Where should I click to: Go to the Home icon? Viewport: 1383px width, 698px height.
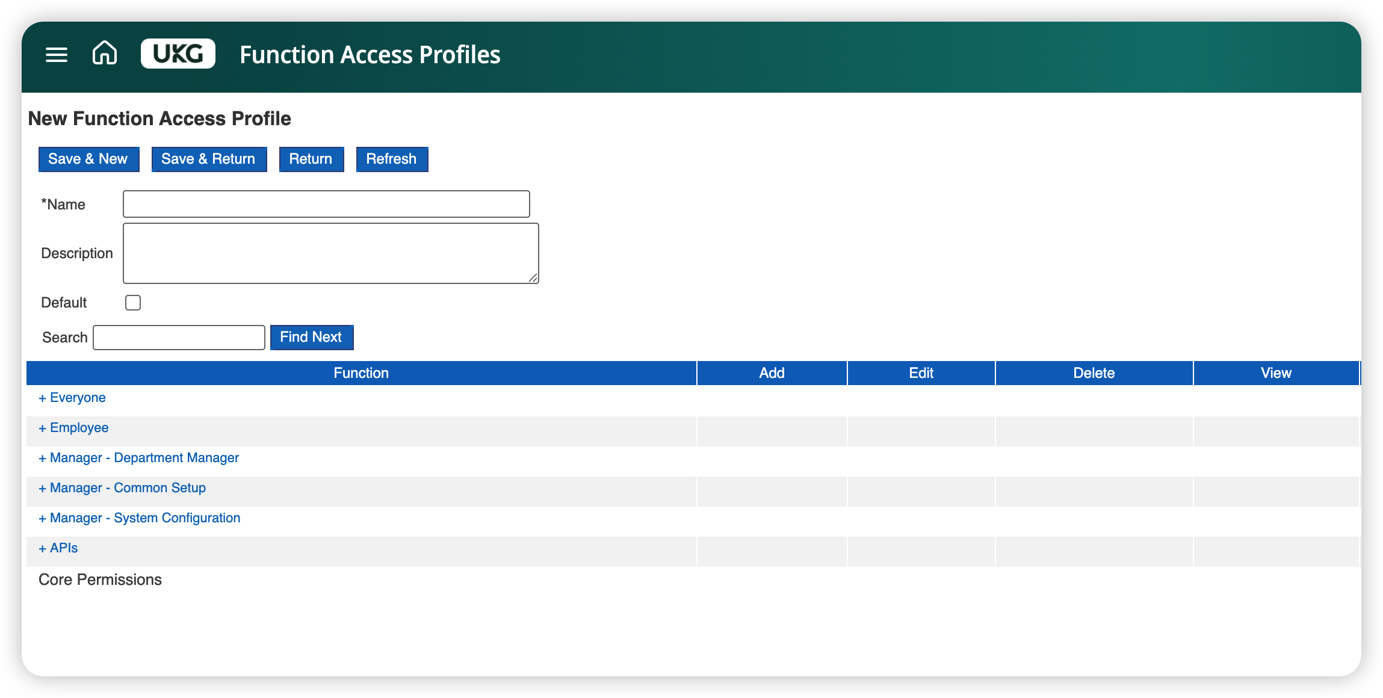(105, 54)
